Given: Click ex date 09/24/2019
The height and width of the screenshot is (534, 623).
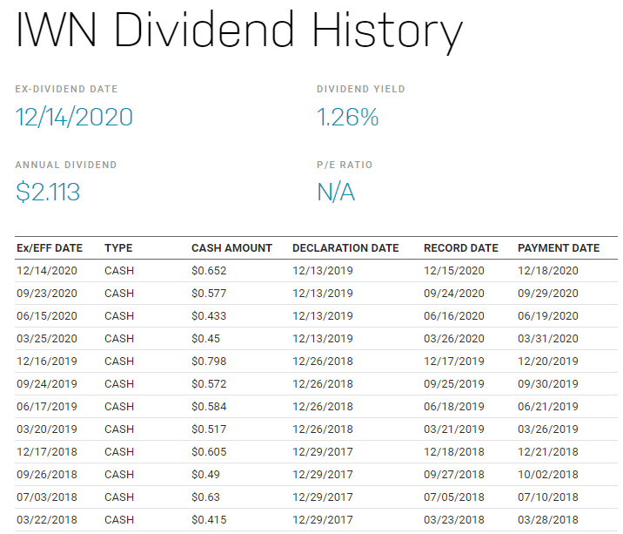Looking at the screenshot, I should [47, 384].
